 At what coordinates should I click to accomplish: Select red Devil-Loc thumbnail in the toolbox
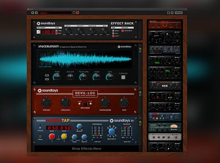click(165, 24)
